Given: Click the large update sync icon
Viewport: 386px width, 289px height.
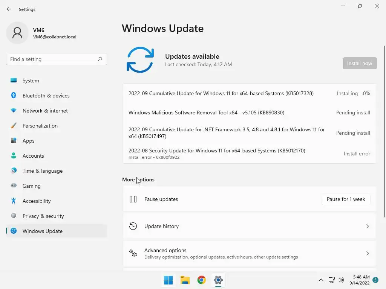Looking at the screenshot, I should 140,60.
